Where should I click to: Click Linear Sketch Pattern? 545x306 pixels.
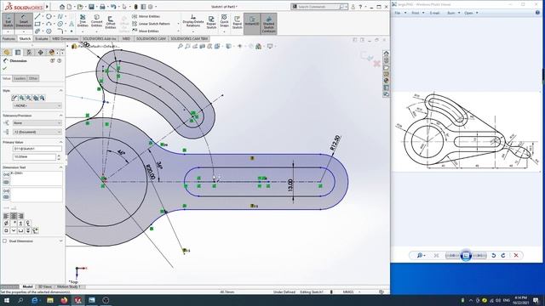(151, 24)
